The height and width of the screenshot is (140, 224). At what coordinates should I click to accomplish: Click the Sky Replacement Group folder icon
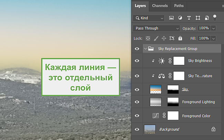click(151, 49)
